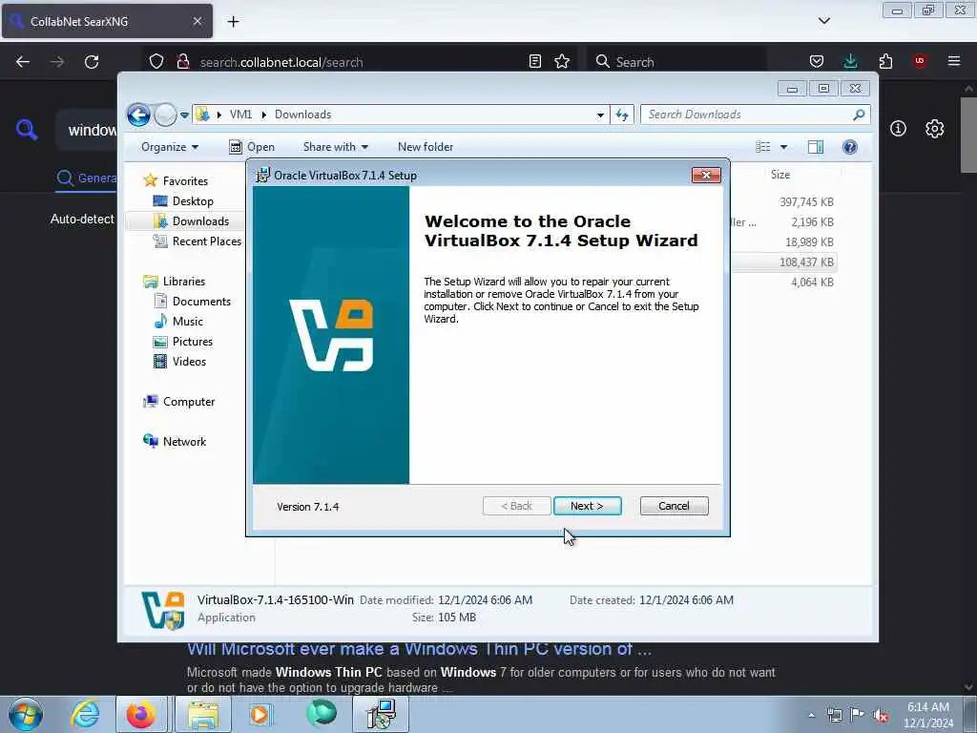
Task: Toggle Firefox reader view icon
Action: pyautogui.click(x=534, y=61)
